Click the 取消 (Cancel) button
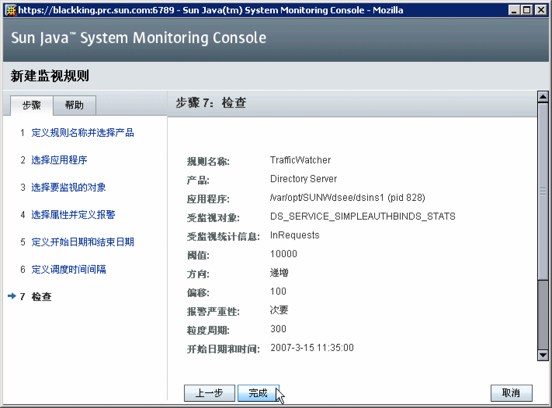This screenshot has width=552, height=408. pos(511,393)
